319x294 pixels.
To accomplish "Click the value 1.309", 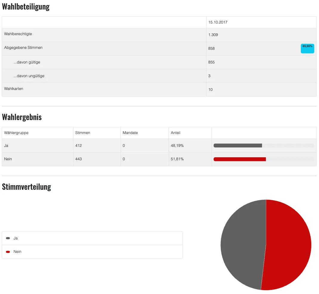I will point(213,35).
